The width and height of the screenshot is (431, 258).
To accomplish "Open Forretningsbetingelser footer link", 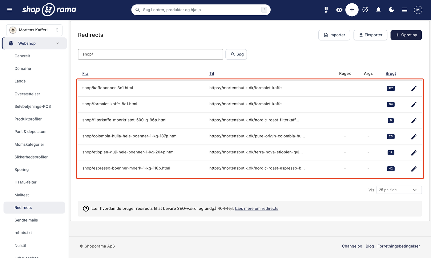I will (399, 246).
